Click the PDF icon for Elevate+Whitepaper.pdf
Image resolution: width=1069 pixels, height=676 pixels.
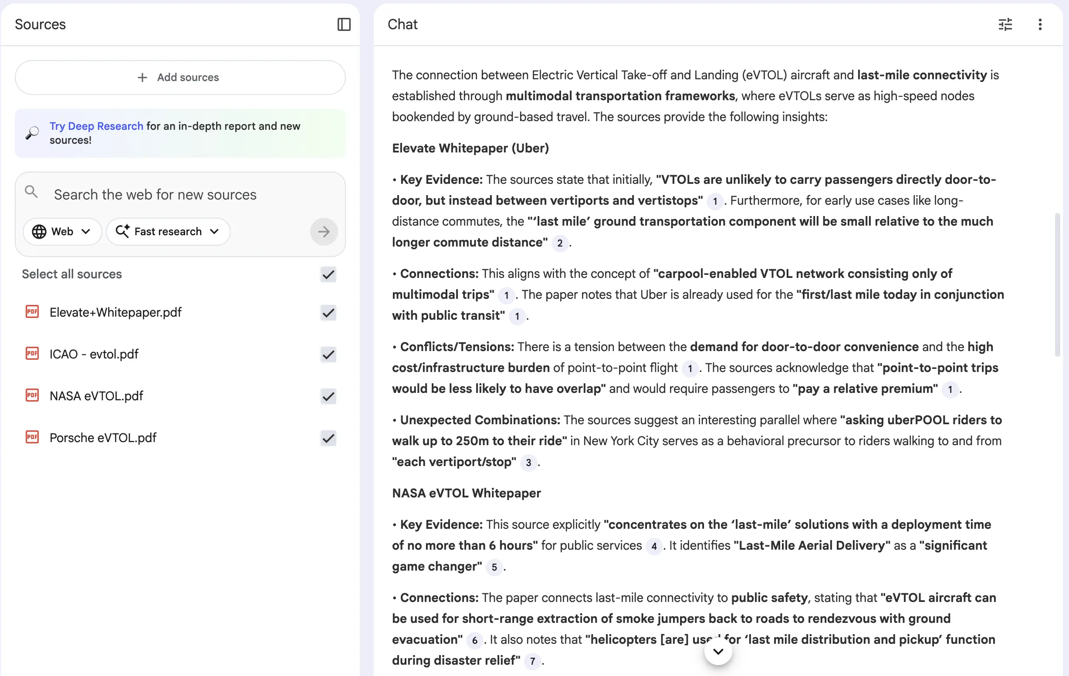(32, 312)
